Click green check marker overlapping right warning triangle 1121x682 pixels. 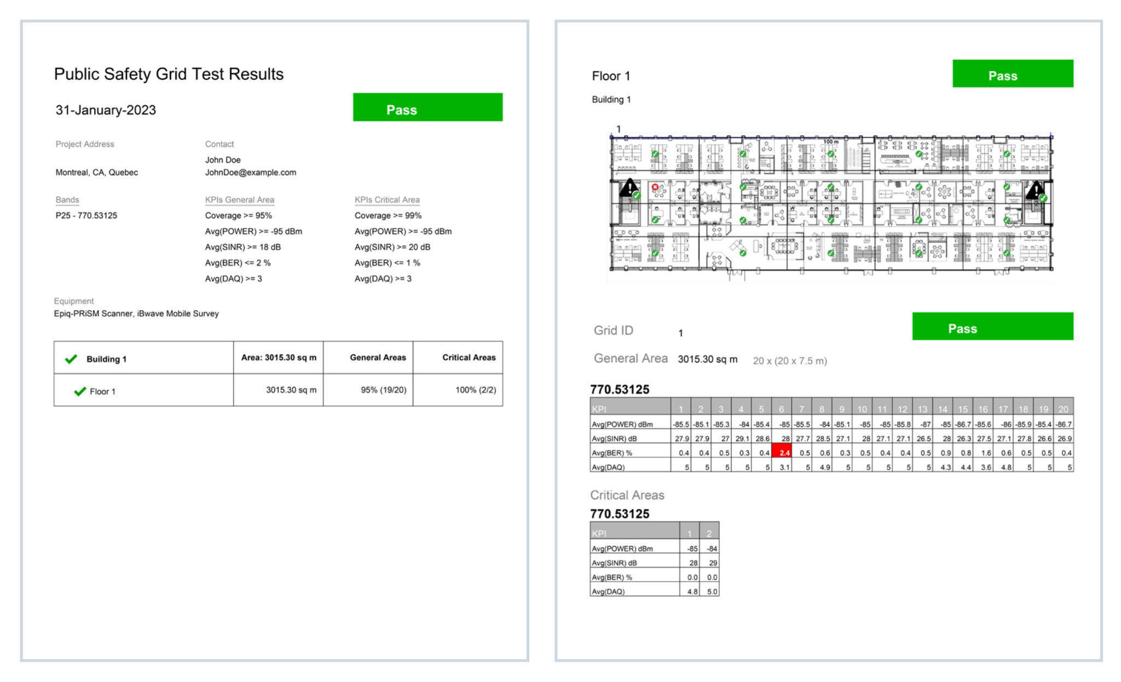(x=1043, y=198)
